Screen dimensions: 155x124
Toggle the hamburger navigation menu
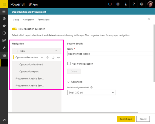[x=4, y=12]
